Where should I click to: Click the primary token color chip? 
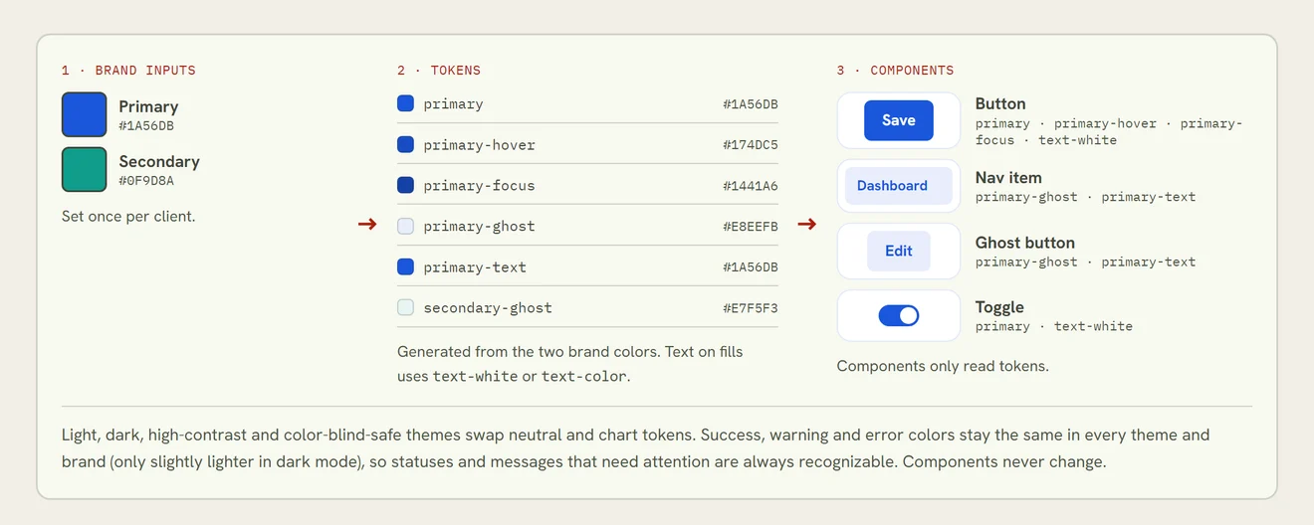coord(405,103)
